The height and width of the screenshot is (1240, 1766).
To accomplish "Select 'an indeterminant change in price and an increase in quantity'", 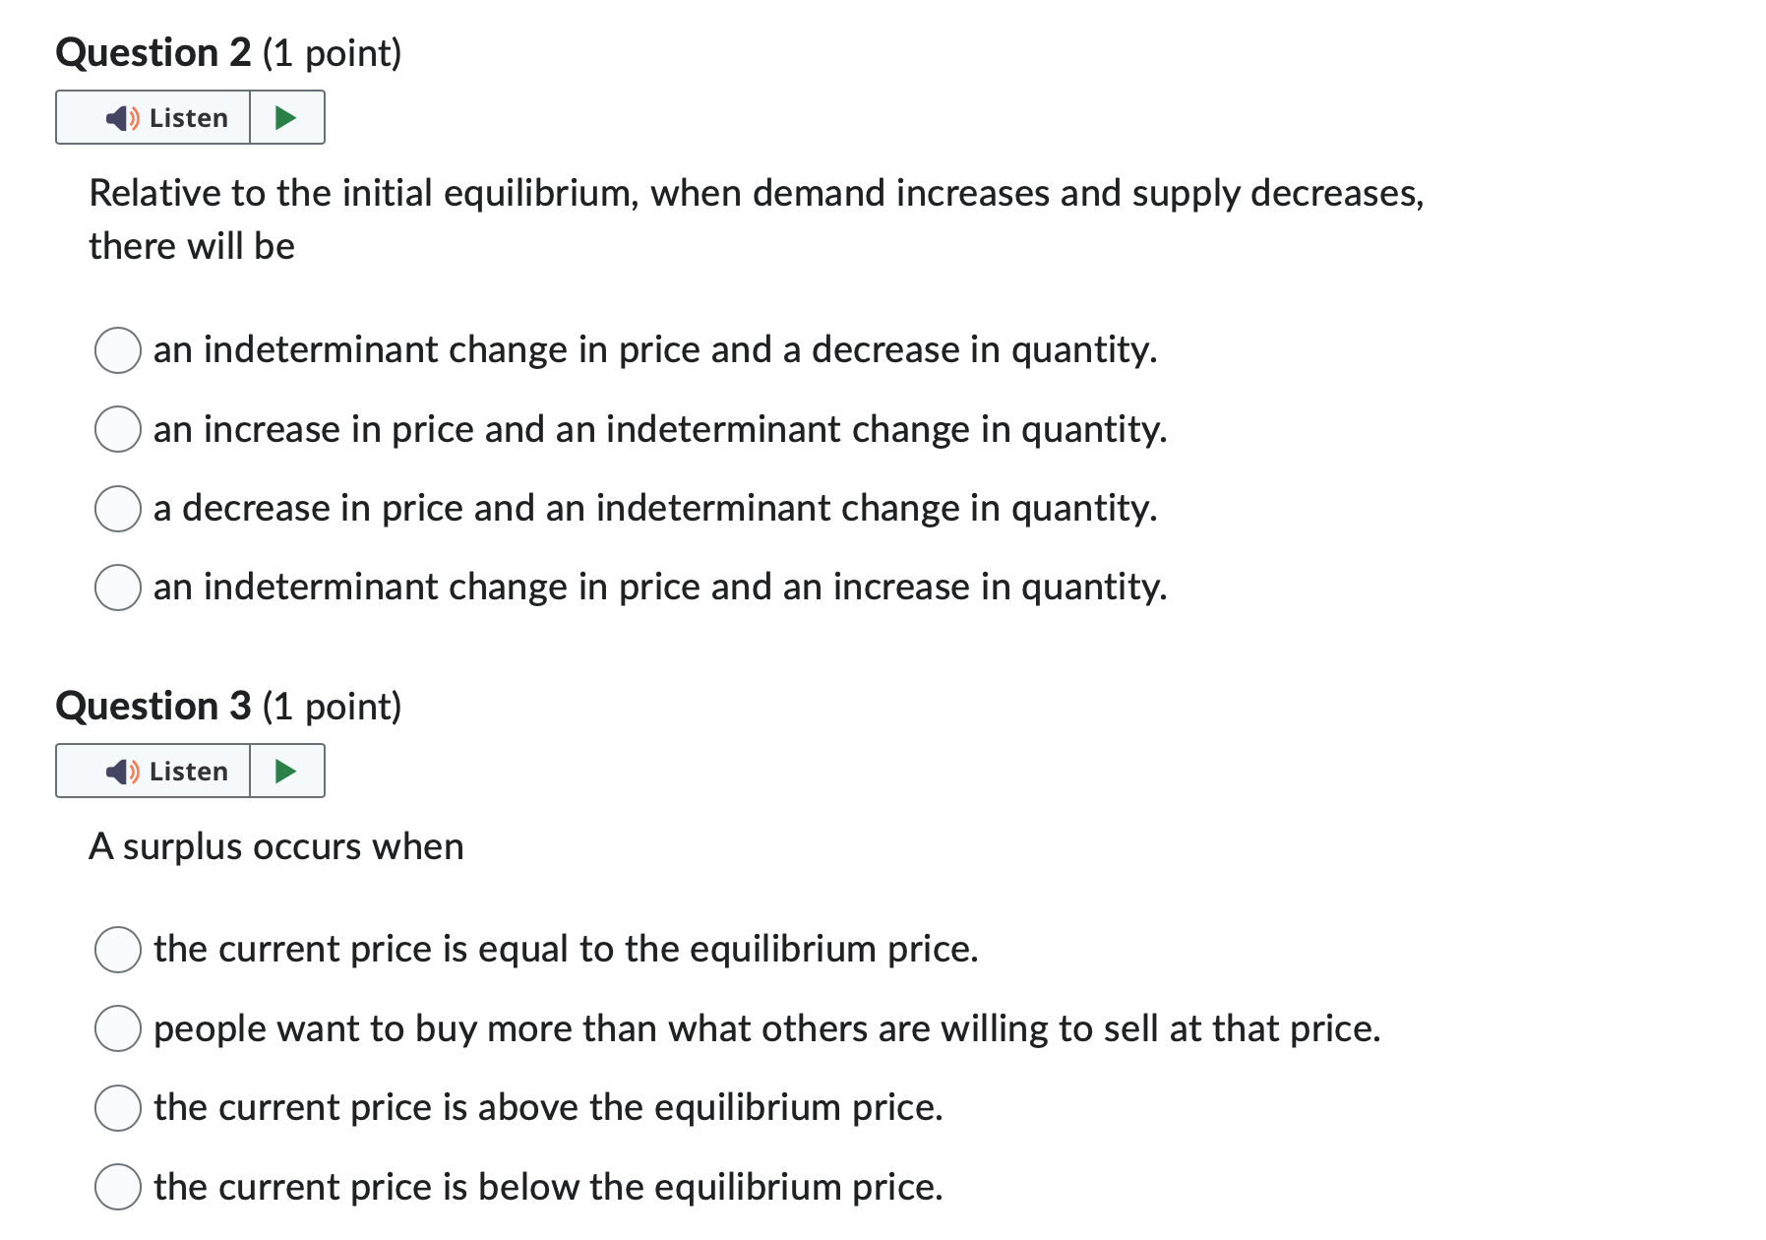I will tap(118, 588).
